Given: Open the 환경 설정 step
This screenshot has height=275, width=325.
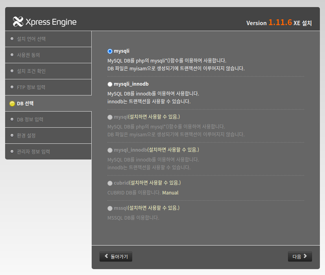Looking at the screenshot, I should [48, 136].
